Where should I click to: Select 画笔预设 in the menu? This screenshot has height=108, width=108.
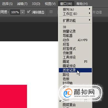point(75,66)
